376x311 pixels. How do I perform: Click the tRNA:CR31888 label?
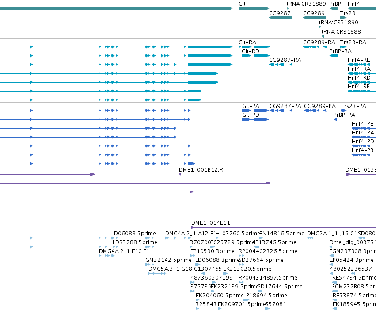(x=341, y=32)
